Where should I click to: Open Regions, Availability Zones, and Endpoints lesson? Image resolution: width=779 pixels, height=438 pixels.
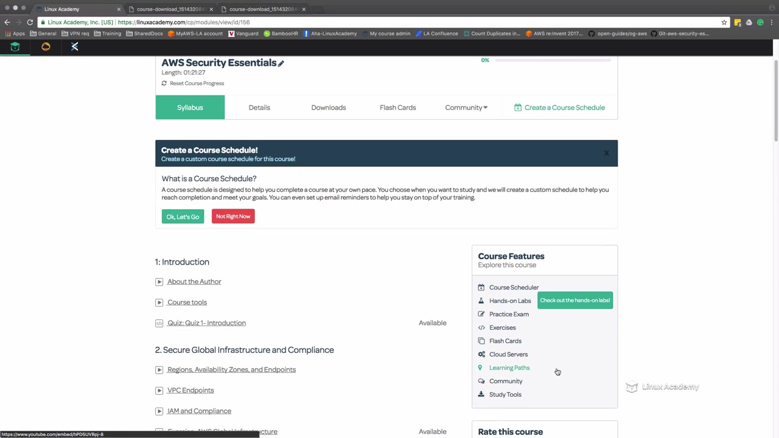(x=231, y=370)
